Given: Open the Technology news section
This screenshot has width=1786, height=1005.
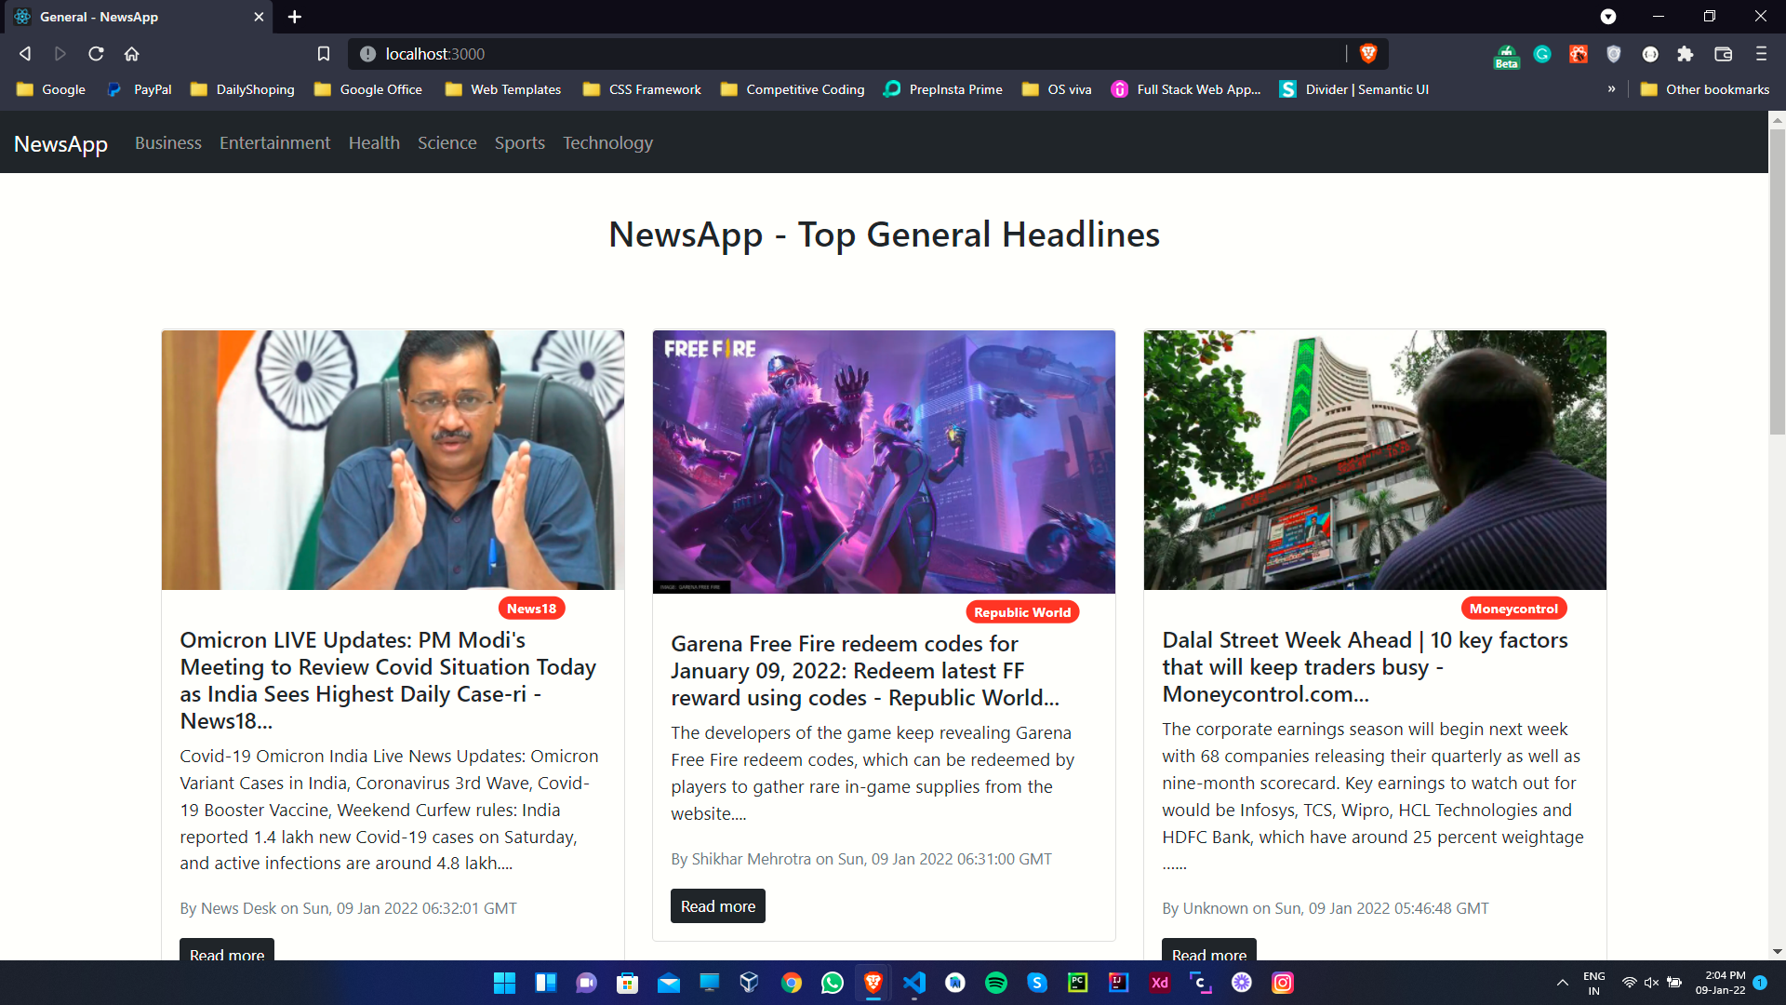Looking at the screenshot, I should pos(607,142).
